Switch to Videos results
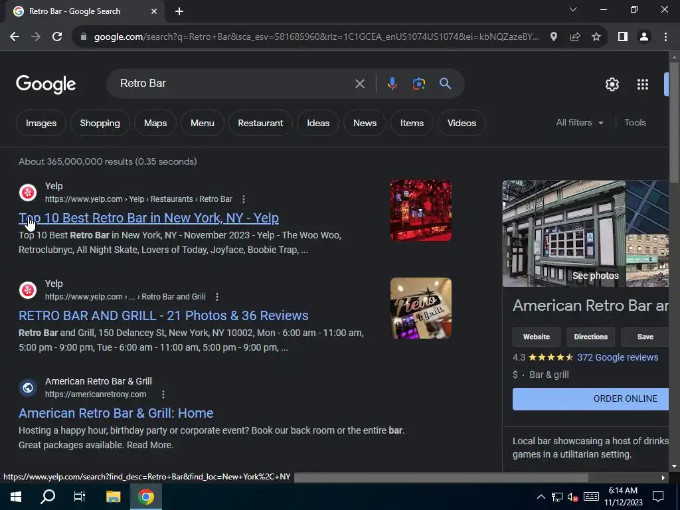 pyautogui.click(x=462, y=123)
